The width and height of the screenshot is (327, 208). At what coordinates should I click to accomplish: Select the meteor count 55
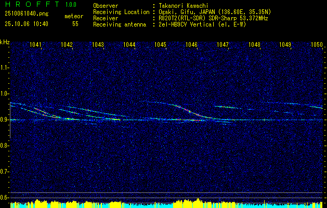pos(75,24)
